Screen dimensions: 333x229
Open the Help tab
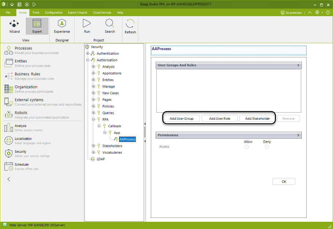pyautogui.click(x=120, y=13)
